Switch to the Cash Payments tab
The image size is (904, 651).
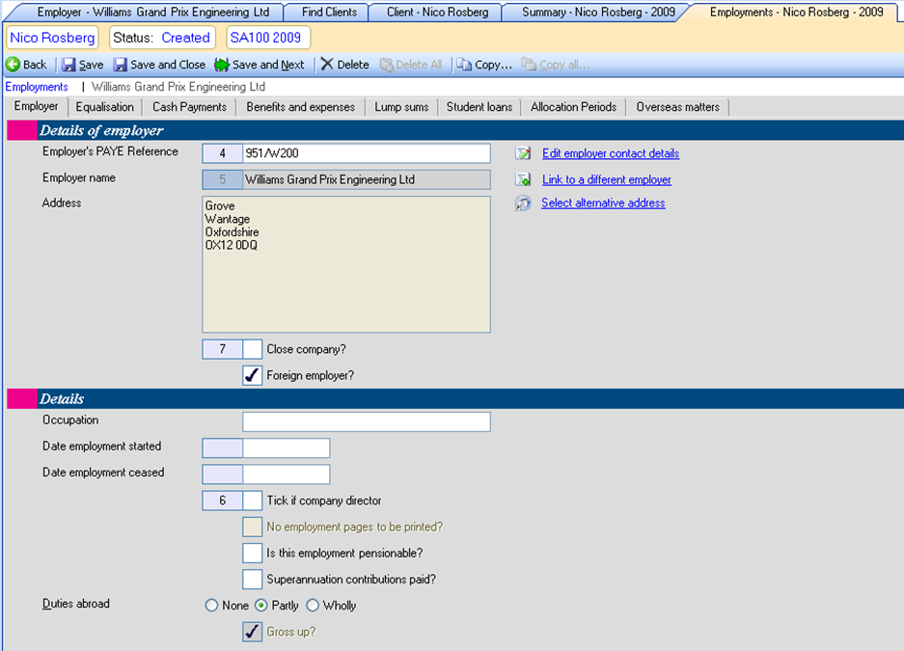[189, 107]
